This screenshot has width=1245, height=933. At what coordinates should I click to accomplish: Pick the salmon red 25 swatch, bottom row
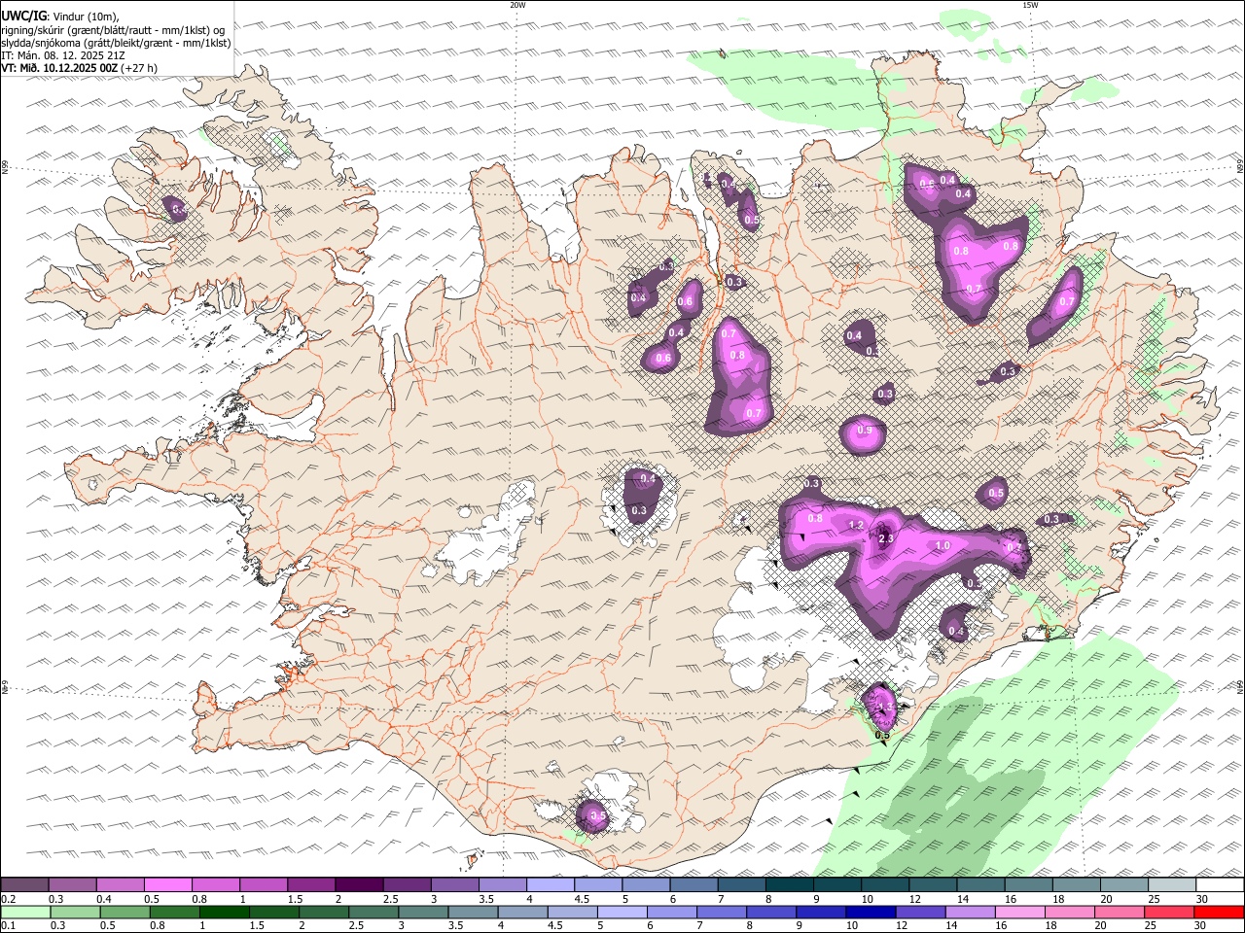coord(1169,912)
